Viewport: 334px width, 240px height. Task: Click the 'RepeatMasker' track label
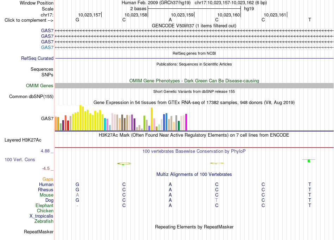point(39,232)
